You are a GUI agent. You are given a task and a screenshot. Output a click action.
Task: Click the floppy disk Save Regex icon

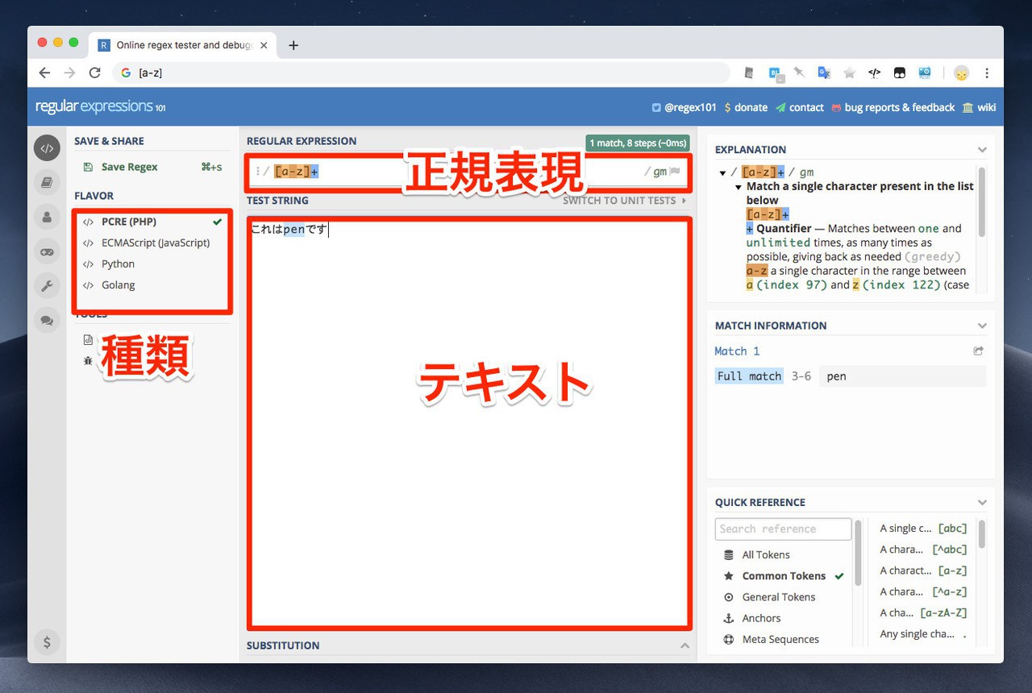[88, 167]
